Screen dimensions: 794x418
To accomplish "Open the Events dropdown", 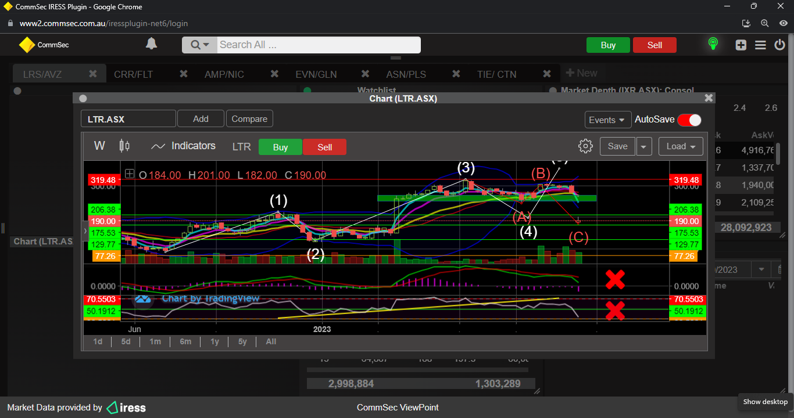I will 607,120.
